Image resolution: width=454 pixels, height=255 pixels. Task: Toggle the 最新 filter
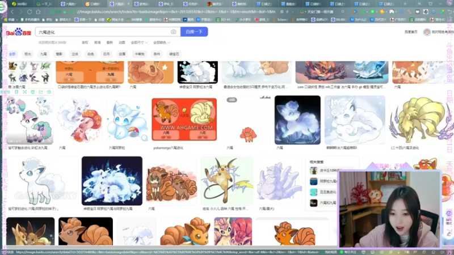click(x=110, y=42)
